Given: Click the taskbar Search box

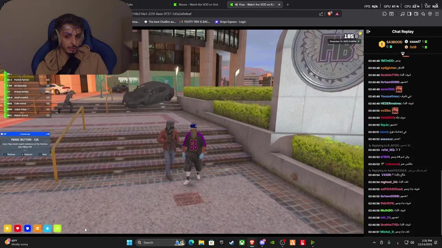Looking at the screenshot, I should (161, 242).
